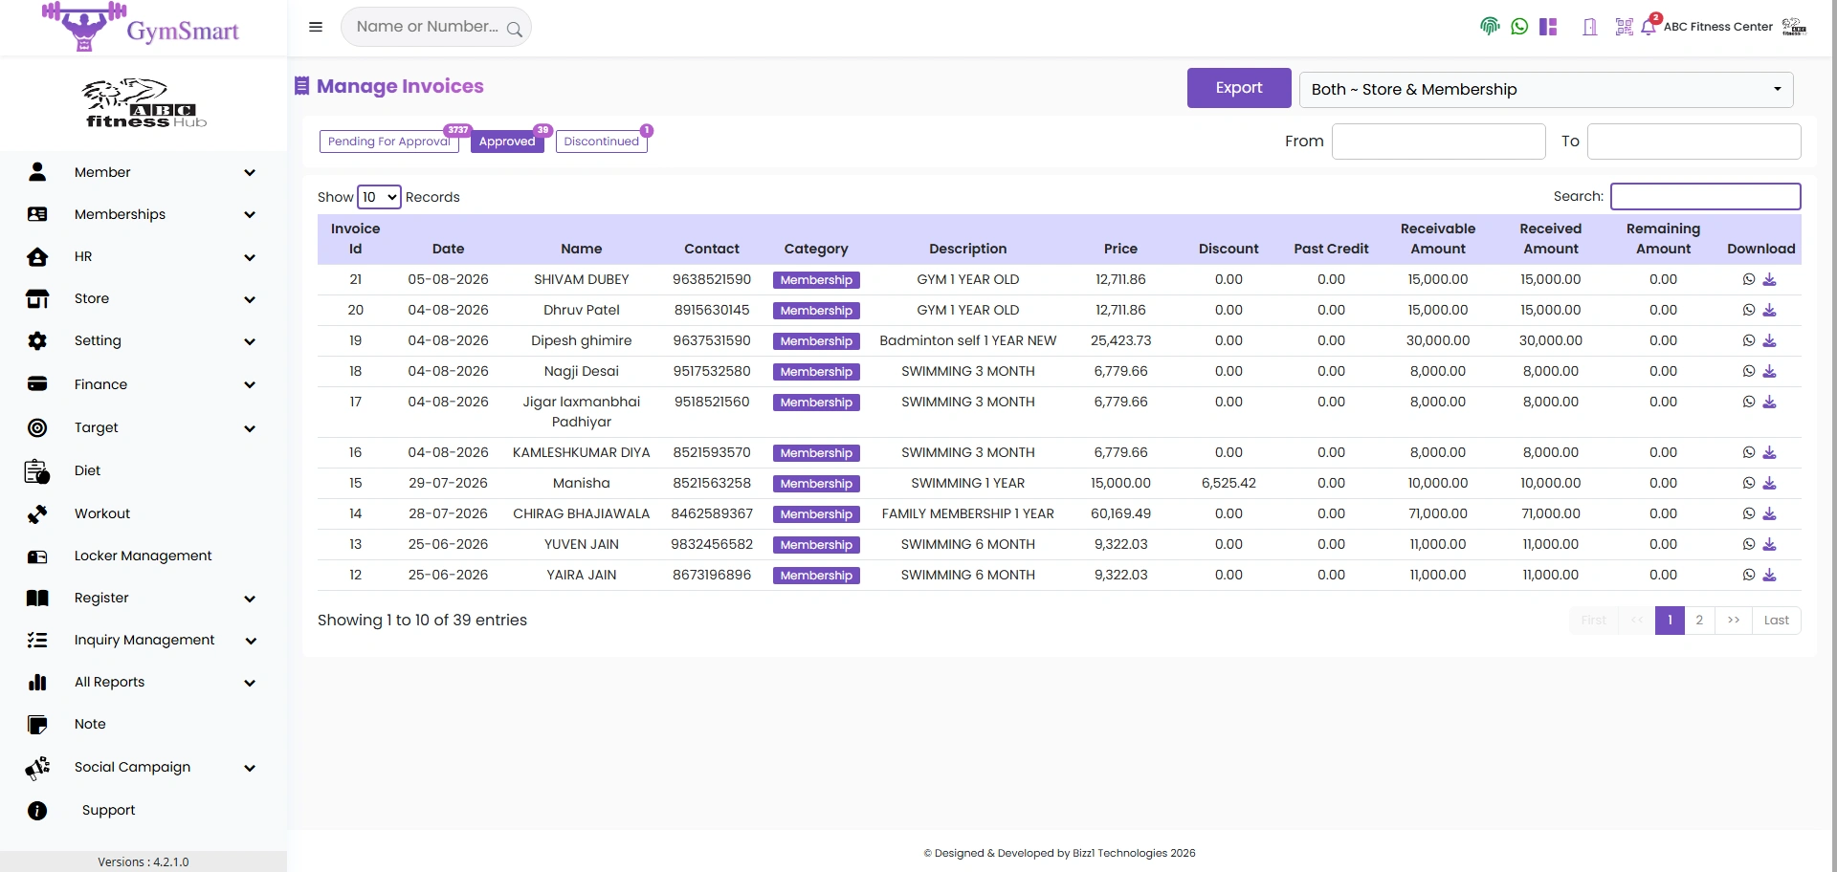Viewport: 1837px width, 872px height.
Task: Click contact number 9832456582
Action: (x=712, y=544)
